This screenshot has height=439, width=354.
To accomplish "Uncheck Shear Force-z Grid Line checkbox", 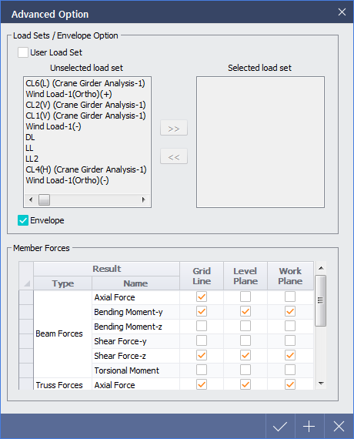I will click(x=202, y=355).
